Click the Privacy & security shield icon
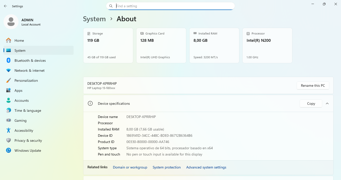Viewport: 341px width, 180px height. 9,140
